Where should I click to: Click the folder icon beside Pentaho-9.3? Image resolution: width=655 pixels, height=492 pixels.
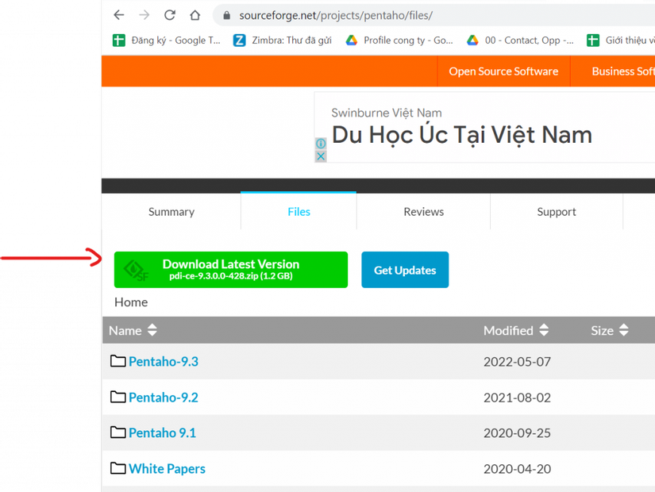coord(118,361)
